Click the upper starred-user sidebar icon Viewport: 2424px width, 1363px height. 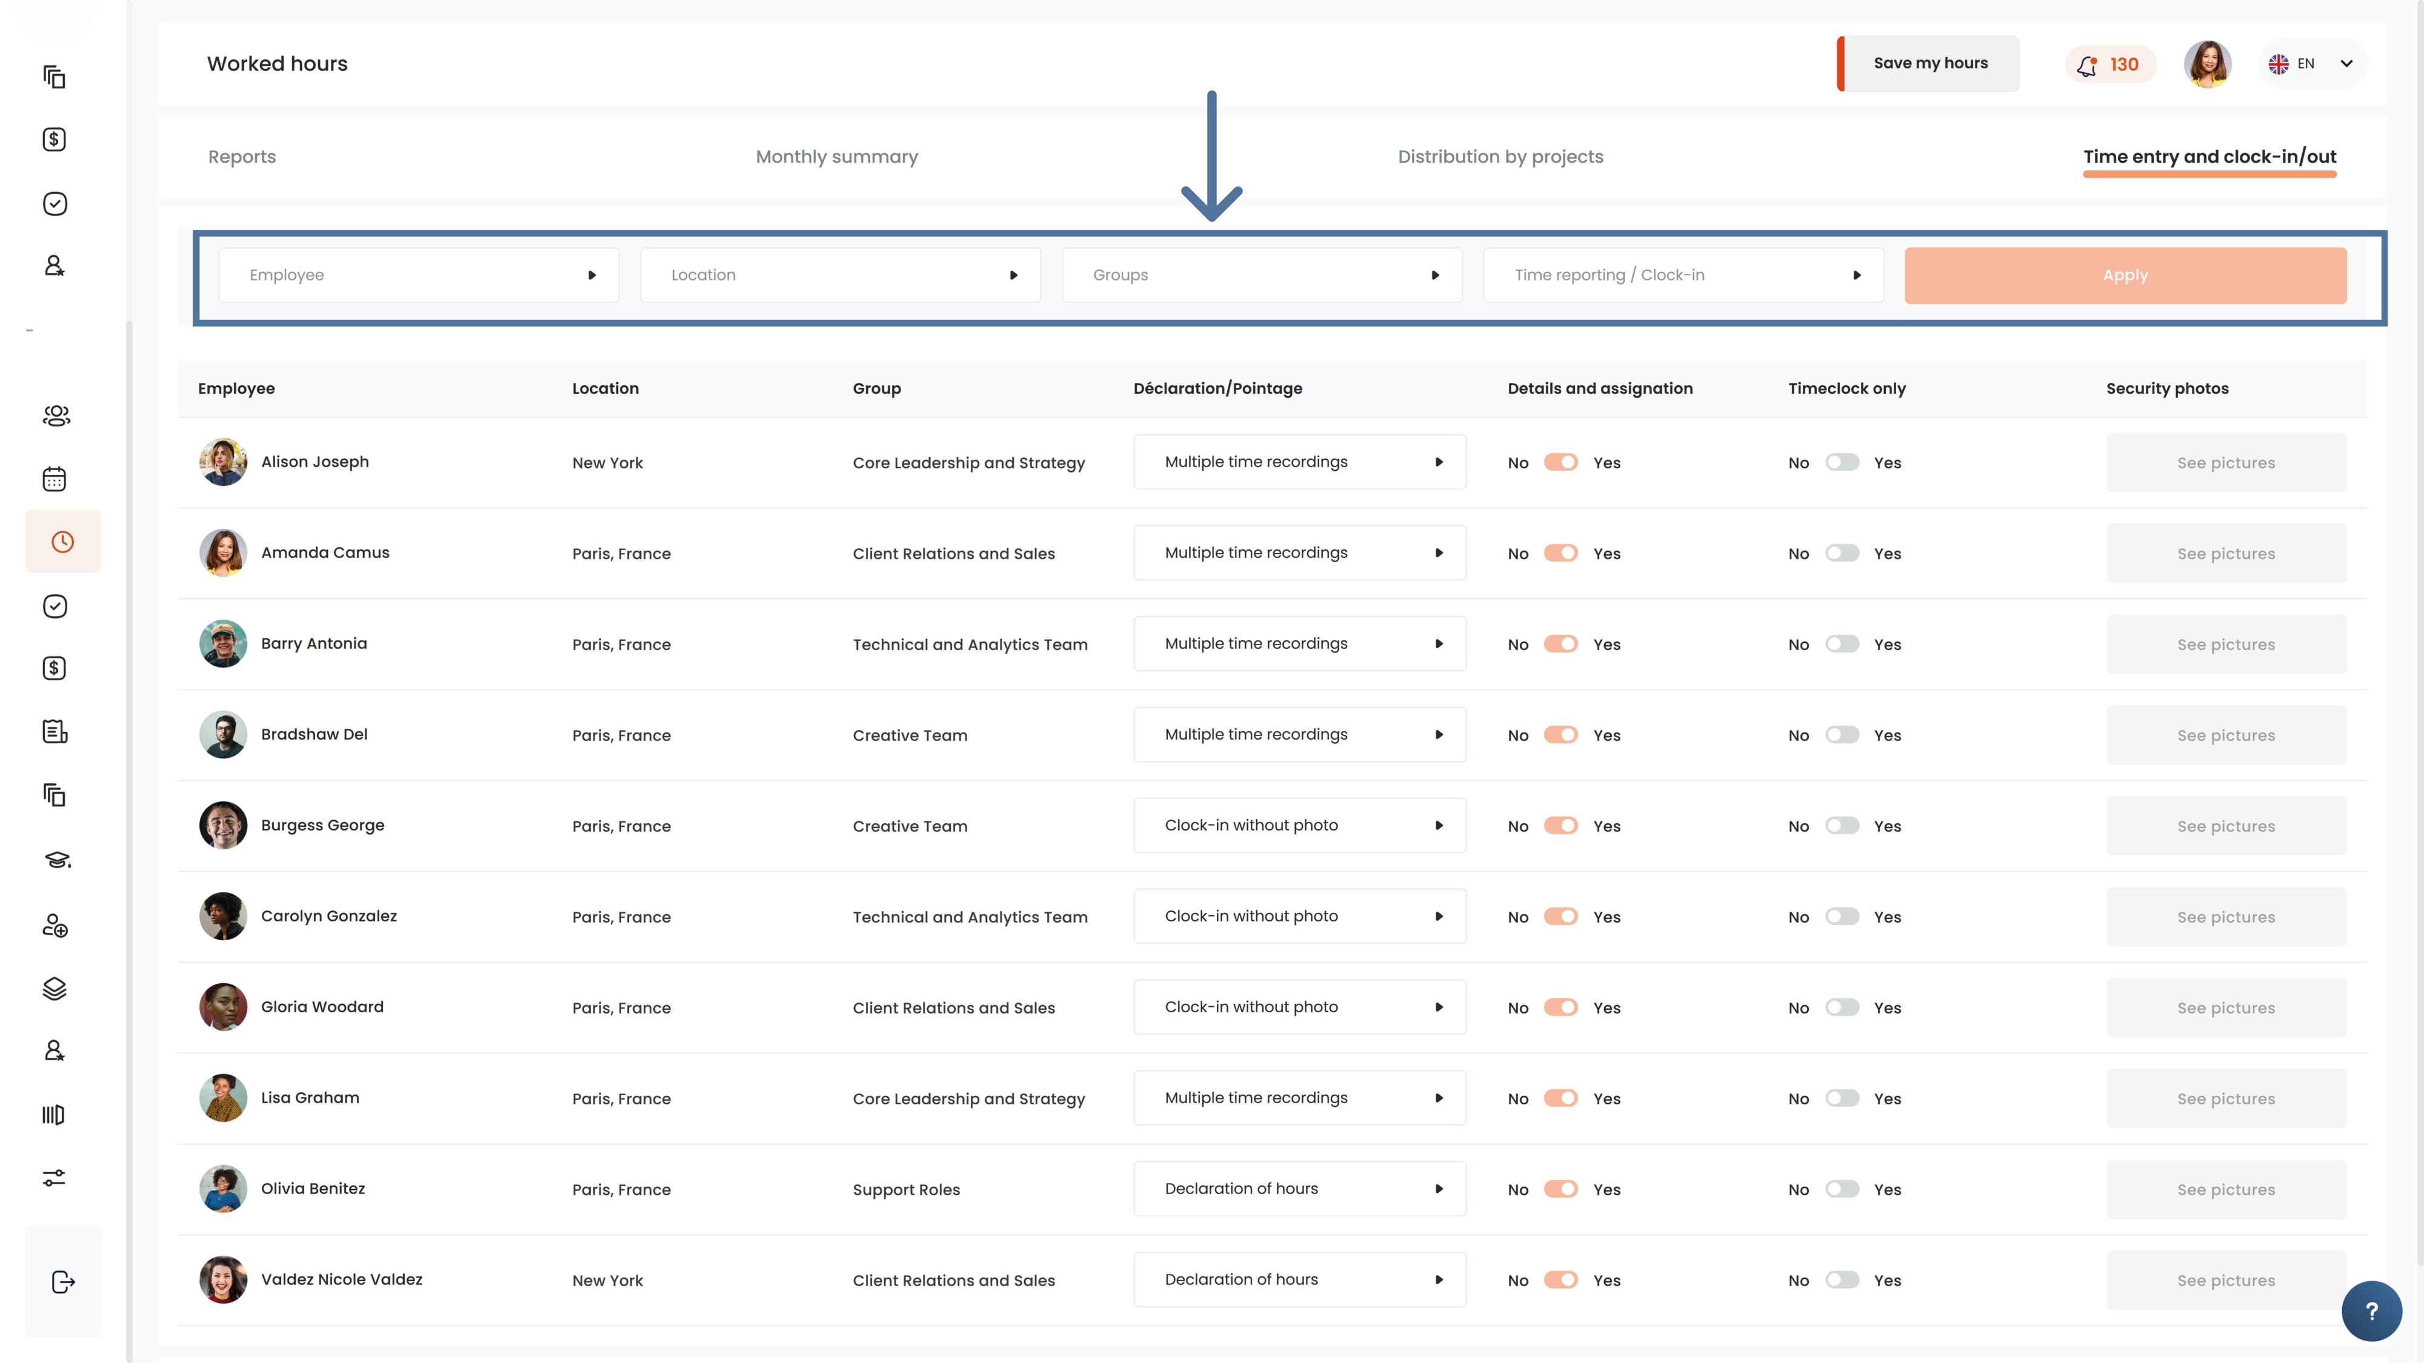tap(55, 265)
